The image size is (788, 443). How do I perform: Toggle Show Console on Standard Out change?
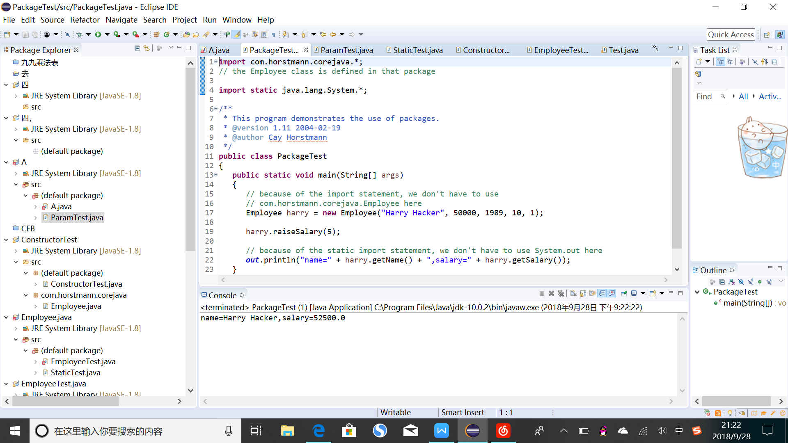(602, 293)
